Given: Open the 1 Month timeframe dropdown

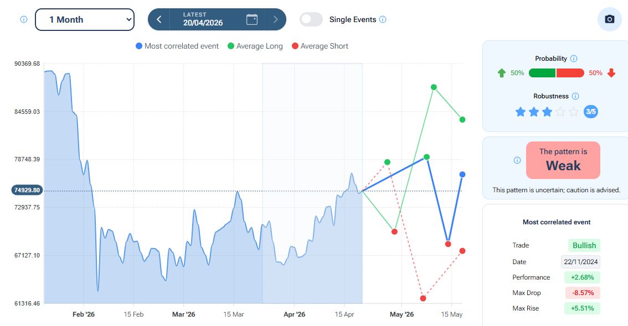Looking at the screenshot, I should (85, 19).
